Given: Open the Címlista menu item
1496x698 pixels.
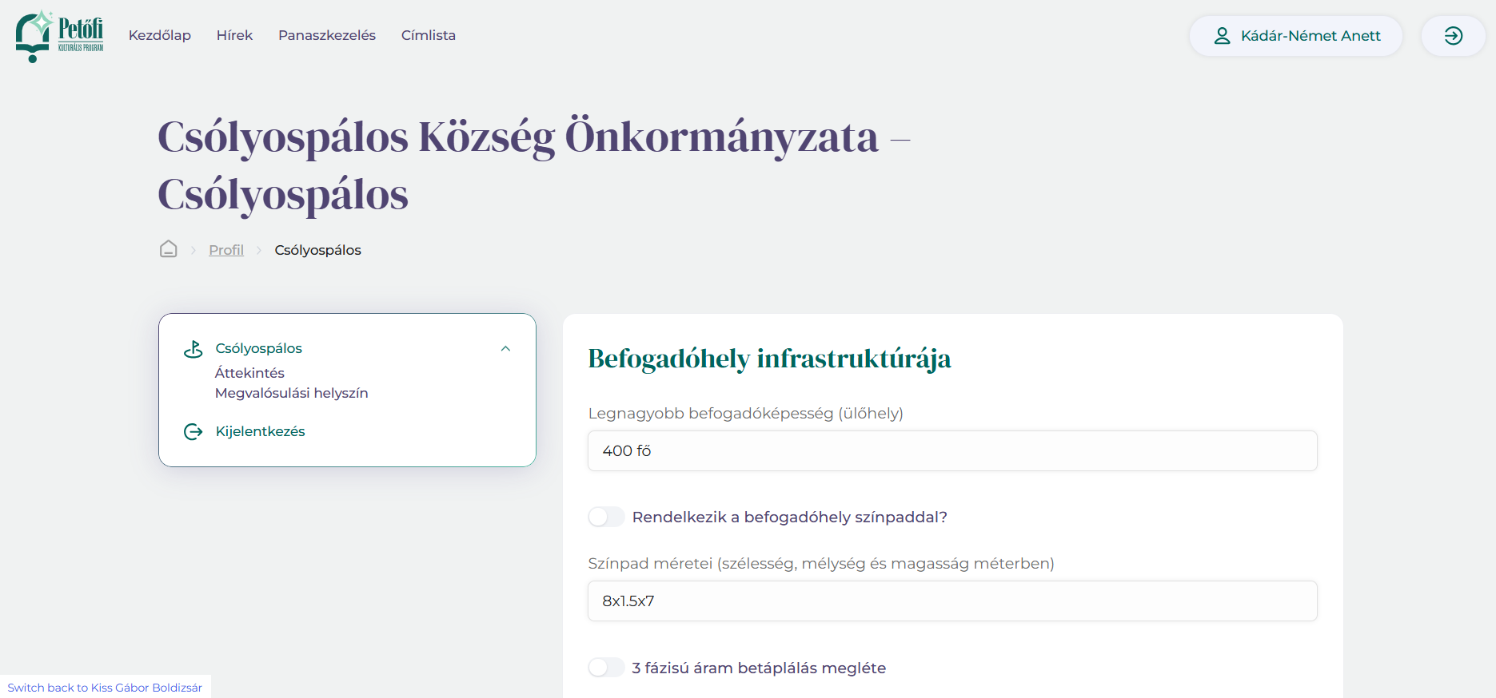Looking at the screenshot, I should pyautogui.click(x=429, y=35).
